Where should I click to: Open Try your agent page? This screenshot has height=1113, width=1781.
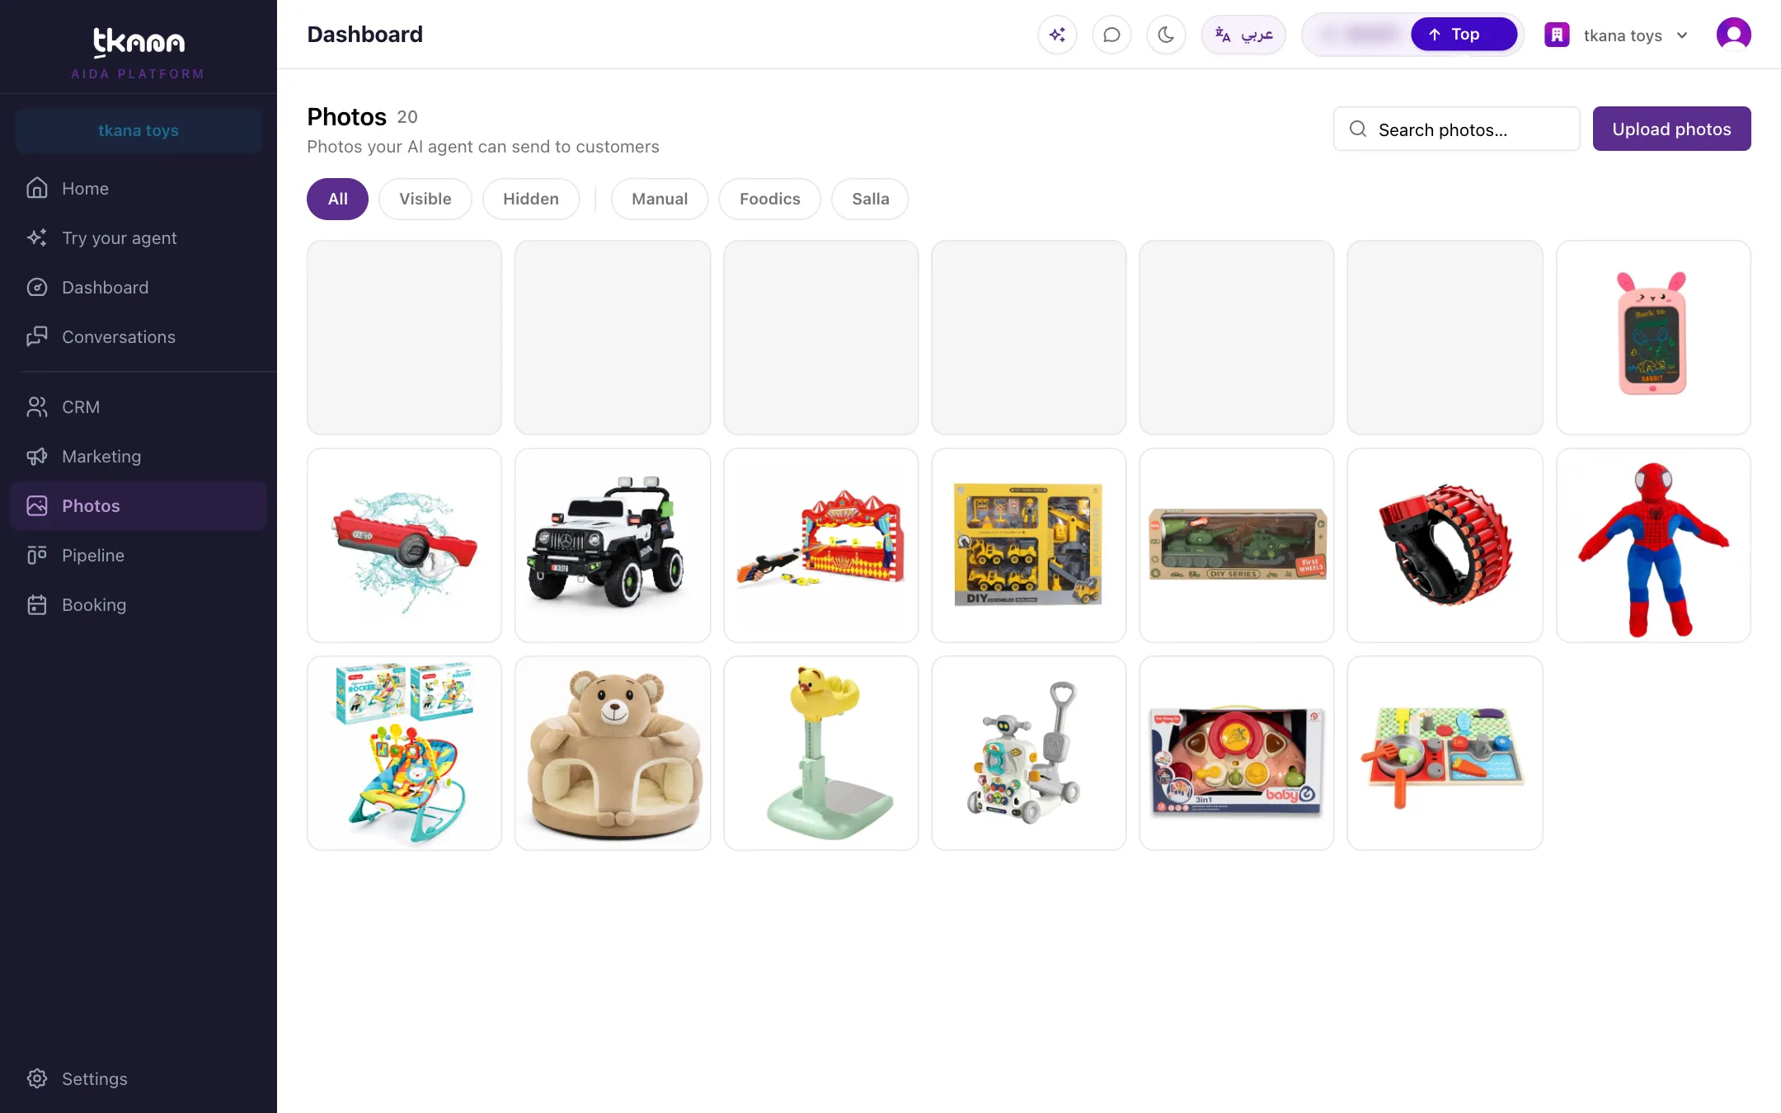coord(139,238)
